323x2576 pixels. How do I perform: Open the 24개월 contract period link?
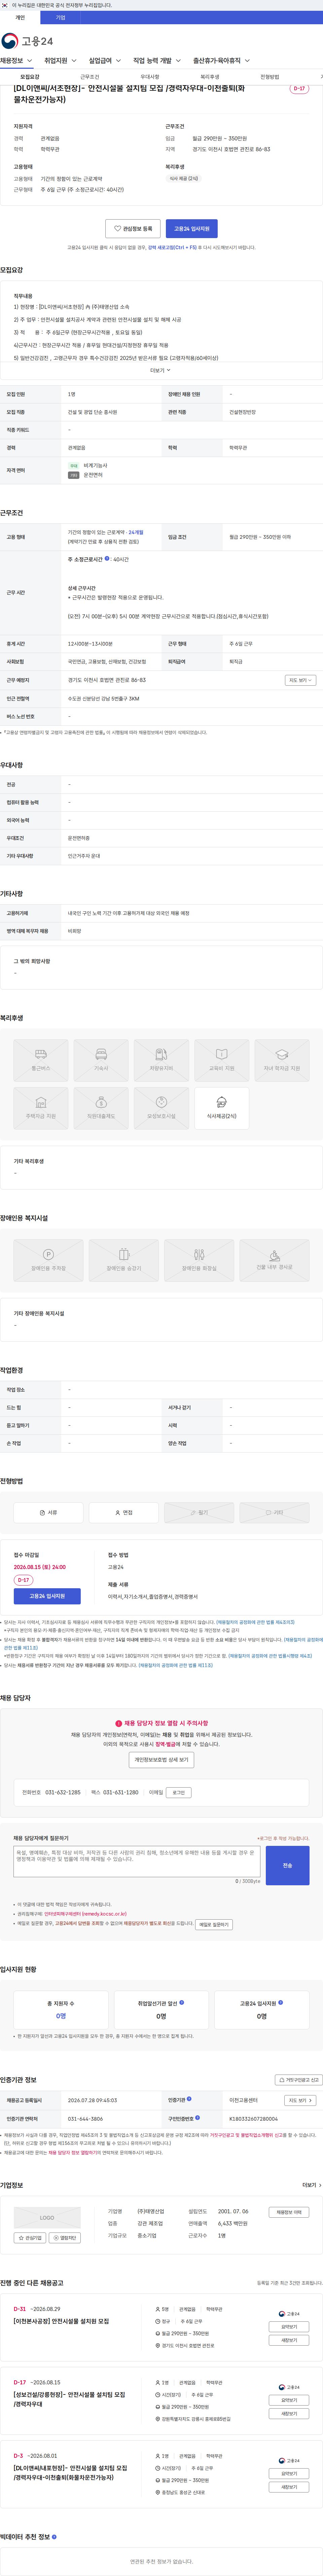(x=136, y=532)
